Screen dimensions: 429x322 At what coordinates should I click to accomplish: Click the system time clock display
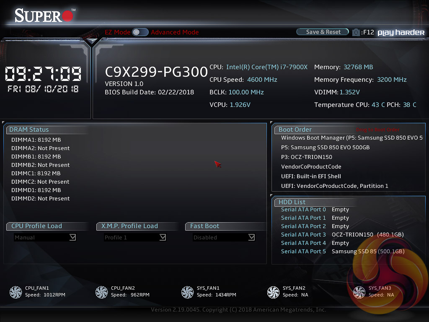[x=43, y=74]
